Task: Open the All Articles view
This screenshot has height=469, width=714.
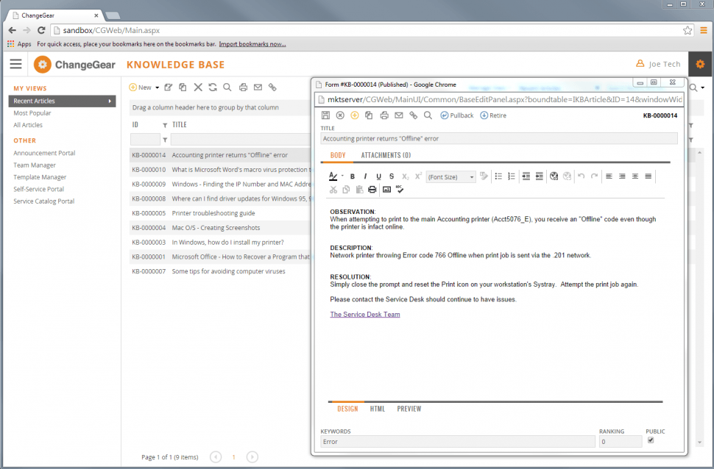Action: (28, 125)
